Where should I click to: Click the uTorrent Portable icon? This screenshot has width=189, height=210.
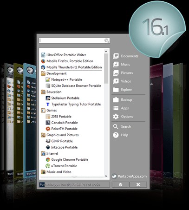click(x=48, y=166)
